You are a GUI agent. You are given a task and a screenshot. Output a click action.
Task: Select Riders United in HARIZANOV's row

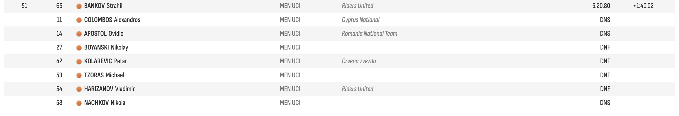point(358,89)
